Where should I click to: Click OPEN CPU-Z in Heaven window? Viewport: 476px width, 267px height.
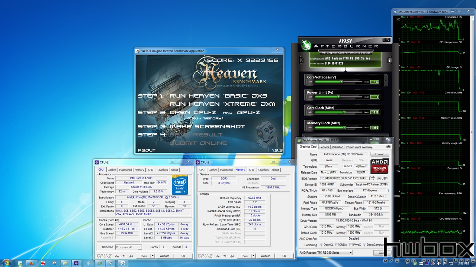194,112
